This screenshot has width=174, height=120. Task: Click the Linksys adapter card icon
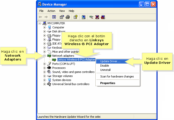pos(54,60)
